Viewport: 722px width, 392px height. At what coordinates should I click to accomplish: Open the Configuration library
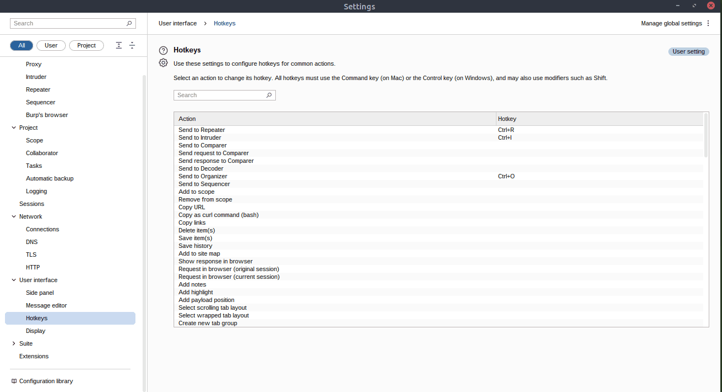[46, 381]
